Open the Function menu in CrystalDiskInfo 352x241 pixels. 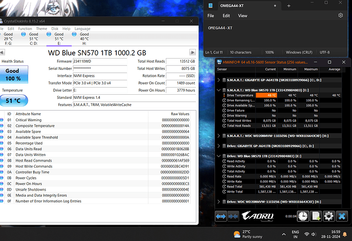pyautogui.click(x=25, y=29)
